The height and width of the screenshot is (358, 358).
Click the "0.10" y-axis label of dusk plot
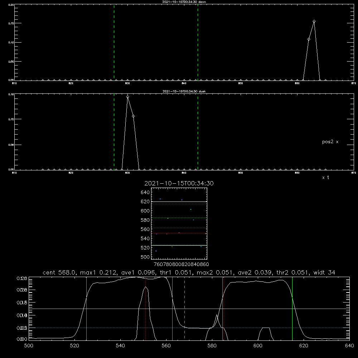(11, 119)
